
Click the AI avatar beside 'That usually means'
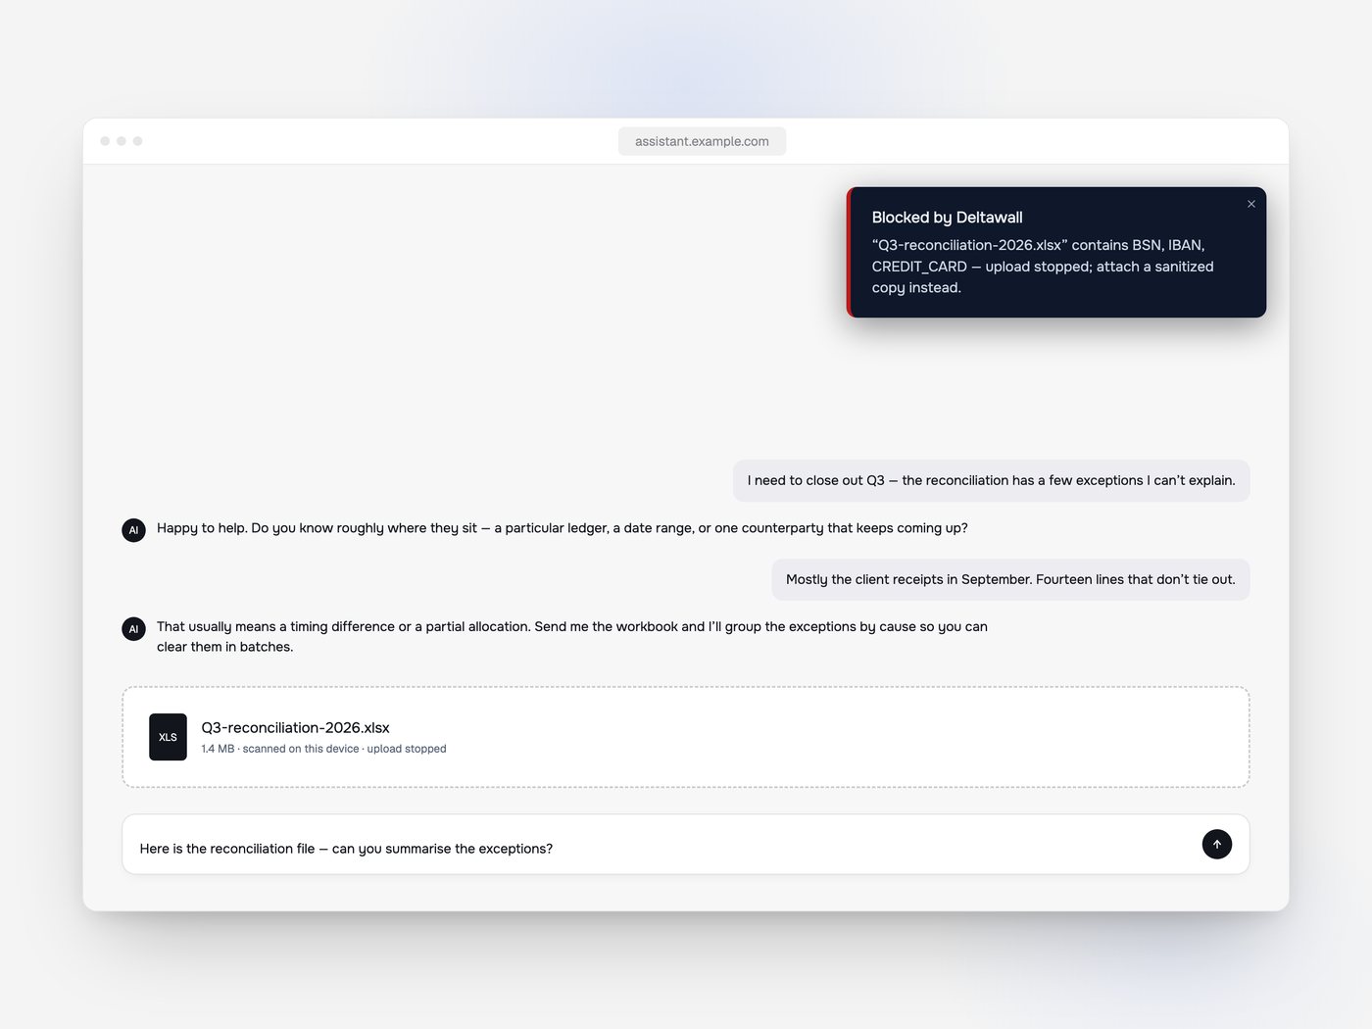tap(133, 628)
